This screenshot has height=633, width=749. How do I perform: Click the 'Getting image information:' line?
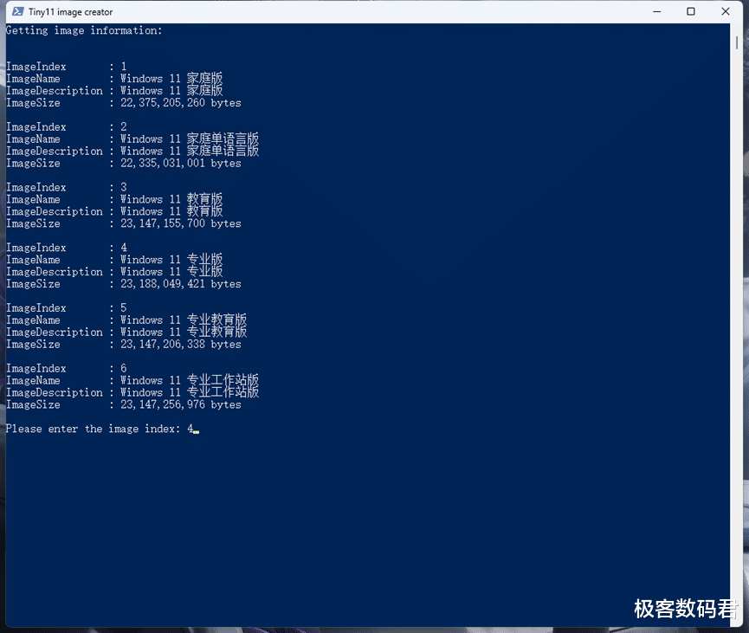tap(84, 30)
